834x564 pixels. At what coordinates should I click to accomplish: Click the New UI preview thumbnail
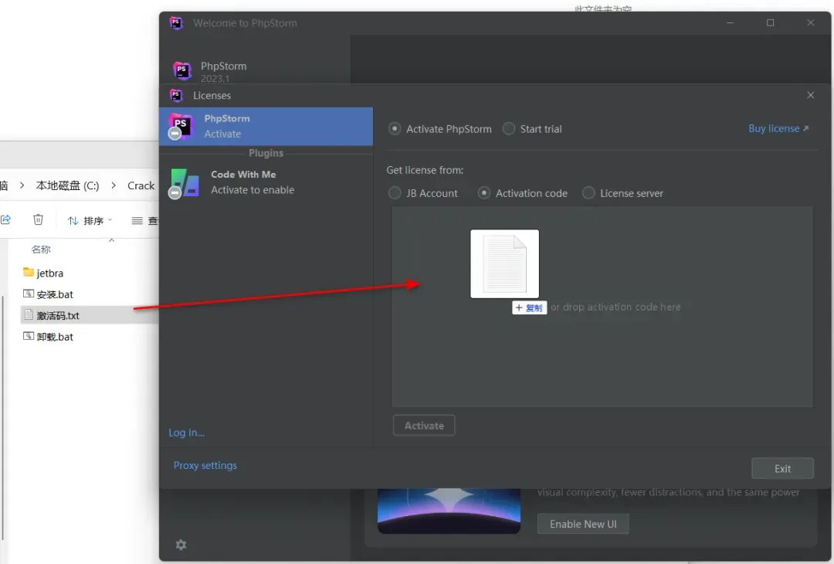click(x=449, y=511)
